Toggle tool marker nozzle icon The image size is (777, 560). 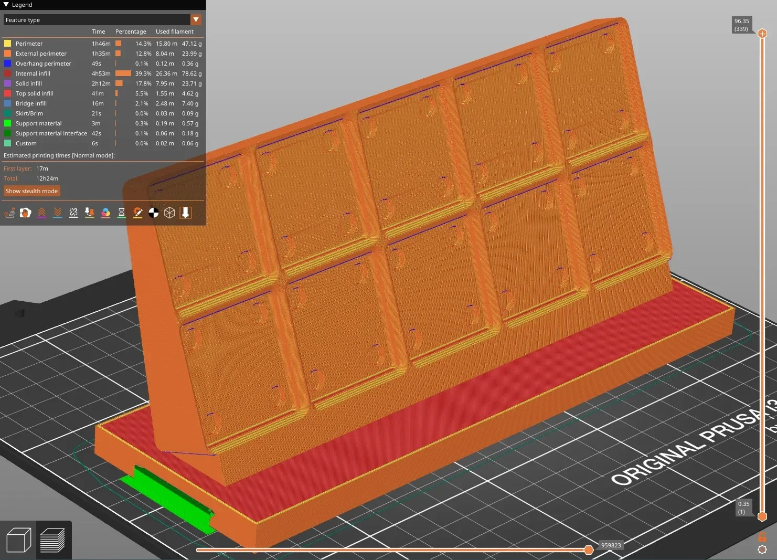(x=185, y=213)
